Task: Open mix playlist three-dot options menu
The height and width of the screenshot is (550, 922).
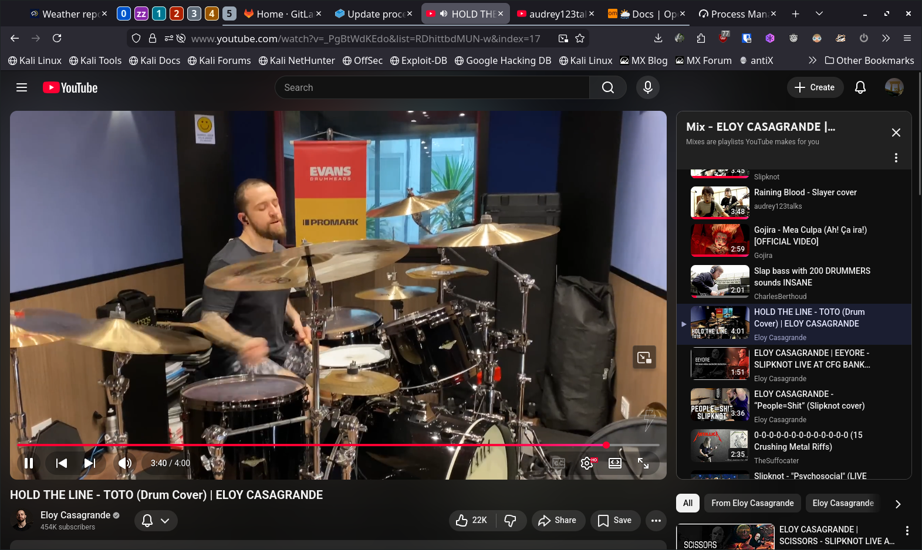Action: click(x=896, y=158)
